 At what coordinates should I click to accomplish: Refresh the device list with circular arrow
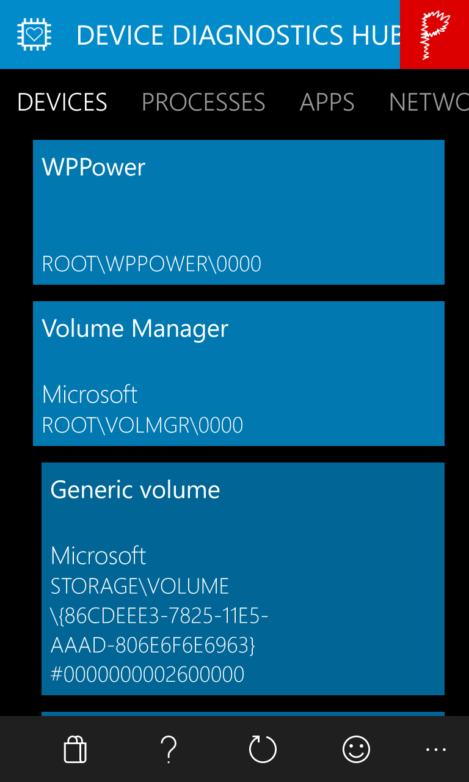click(x=263, y=749)
